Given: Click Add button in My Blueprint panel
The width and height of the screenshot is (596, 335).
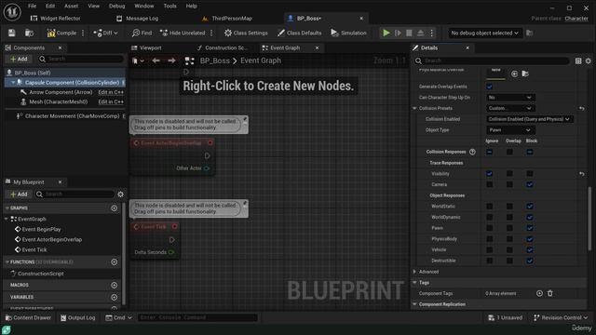Looking at the screenshot, I should 19,194.
